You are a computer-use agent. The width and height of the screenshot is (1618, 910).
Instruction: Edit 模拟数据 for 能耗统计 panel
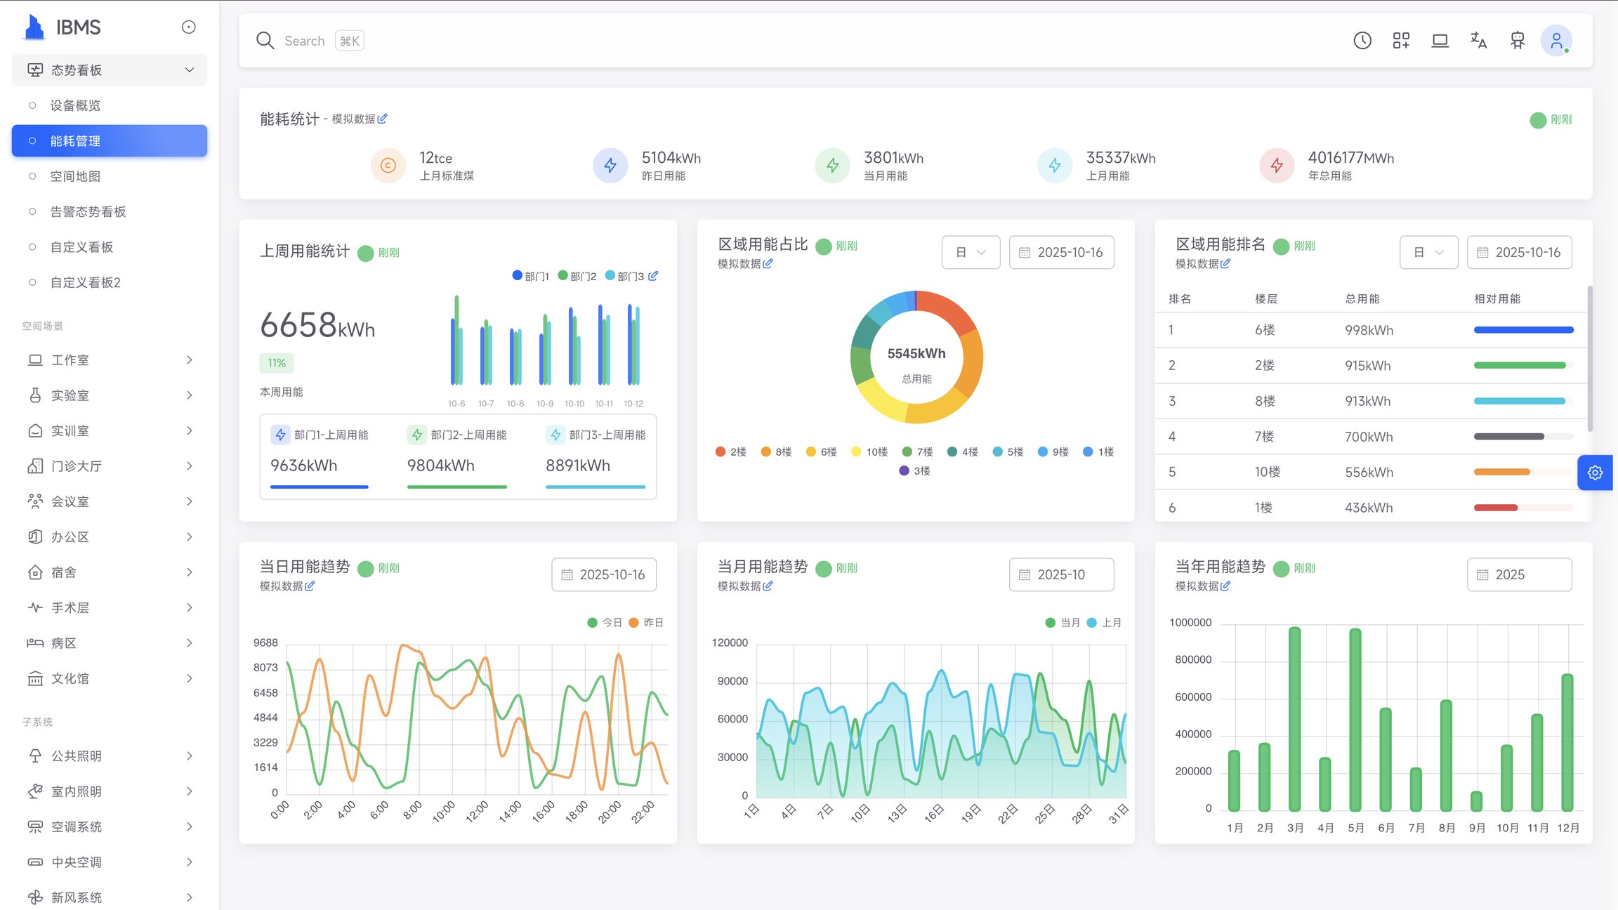click(x=383, y=118)
